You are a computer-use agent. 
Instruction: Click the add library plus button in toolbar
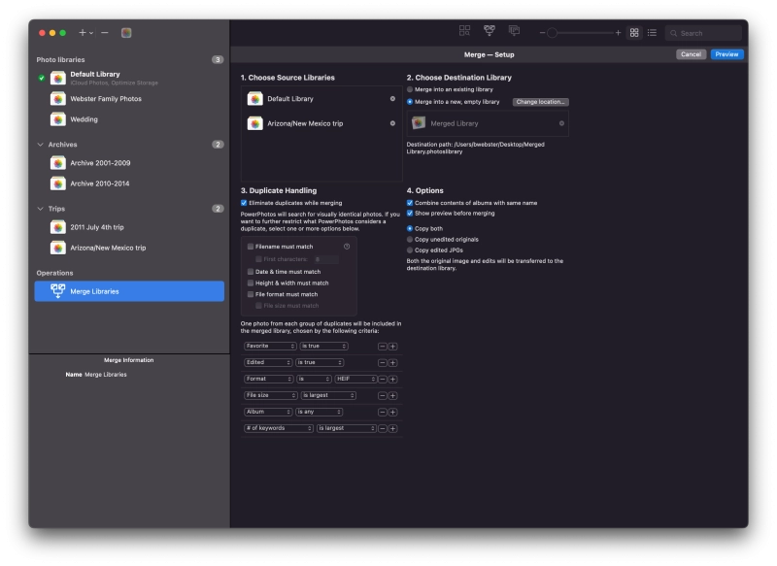click(x=83, y=32)
